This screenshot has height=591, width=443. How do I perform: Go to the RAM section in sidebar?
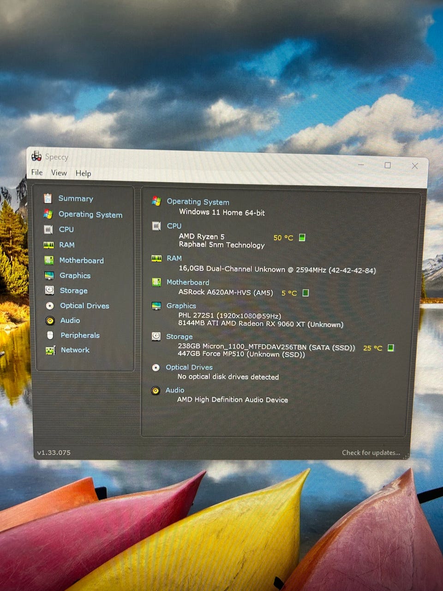click(67, 245)
